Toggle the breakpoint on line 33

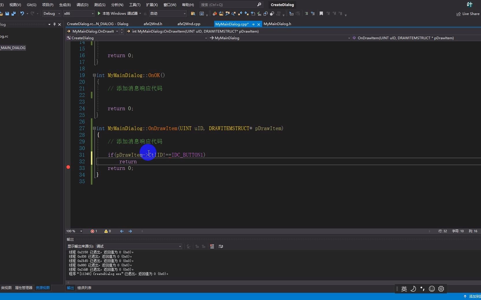coord(68,167)
